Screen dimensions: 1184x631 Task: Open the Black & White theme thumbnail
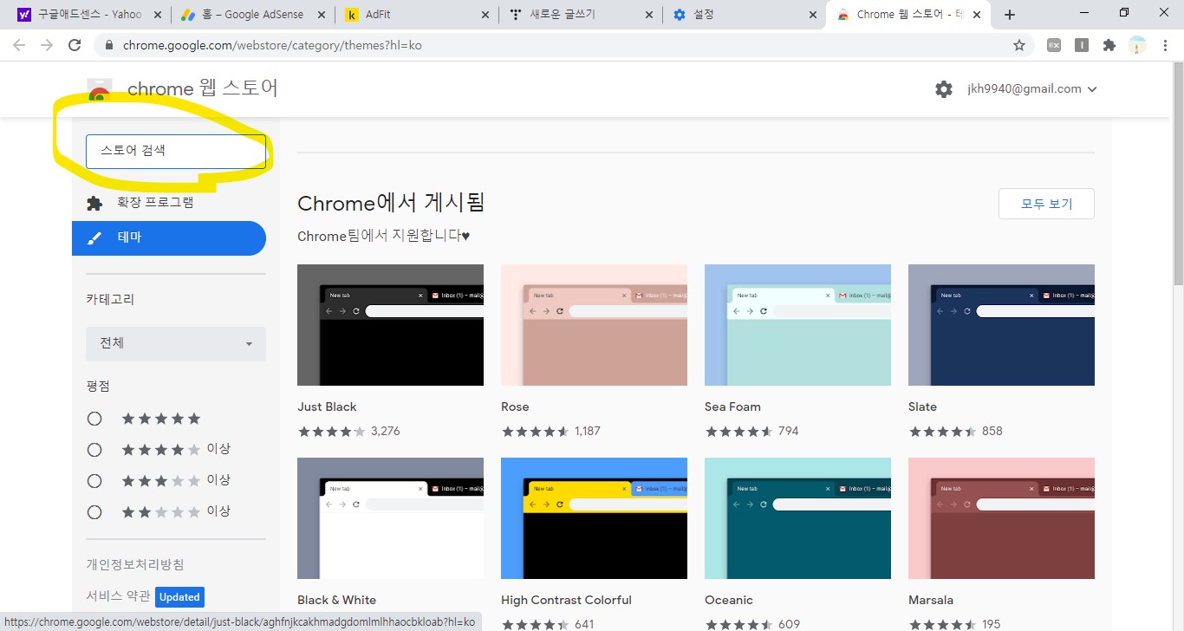(x=390, y=518)
